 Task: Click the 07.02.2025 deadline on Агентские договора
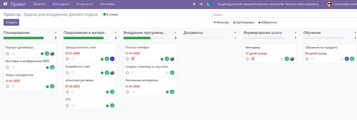(x=73, y=86)
